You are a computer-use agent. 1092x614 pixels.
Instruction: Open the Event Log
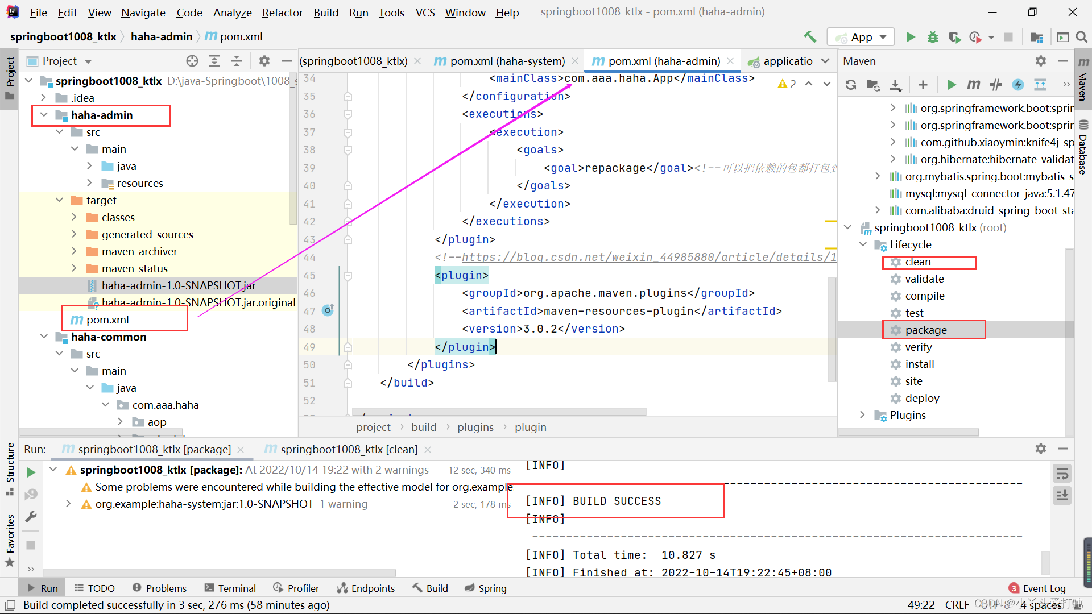(1037, 588)
